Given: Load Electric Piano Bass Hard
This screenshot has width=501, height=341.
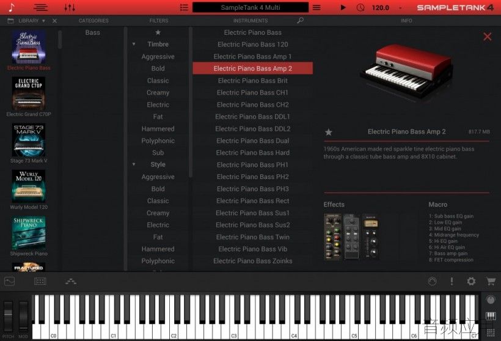Looking at the screenshot, I should click(x=253, y=153).
